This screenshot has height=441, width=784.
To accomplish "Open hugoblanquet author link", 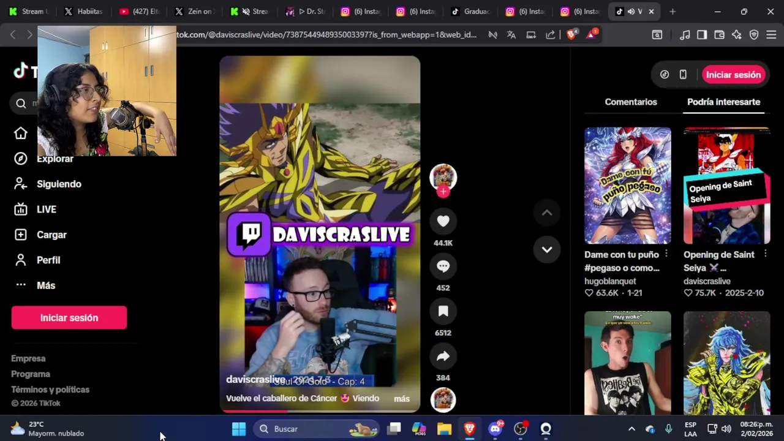I will pos(610,281).
